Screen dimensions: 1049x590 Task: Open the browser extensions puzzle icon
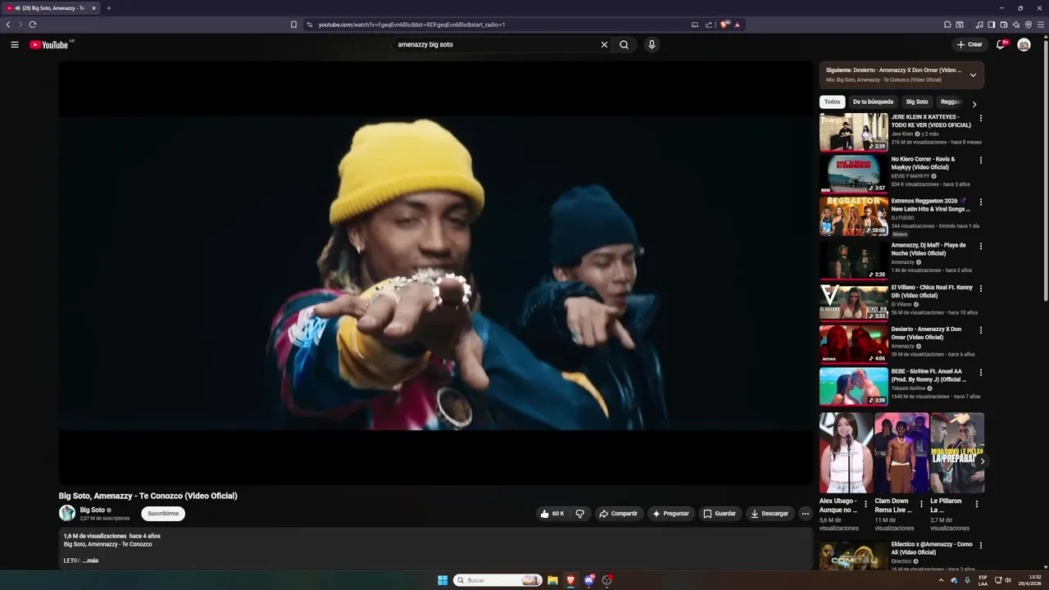(947, 25)
